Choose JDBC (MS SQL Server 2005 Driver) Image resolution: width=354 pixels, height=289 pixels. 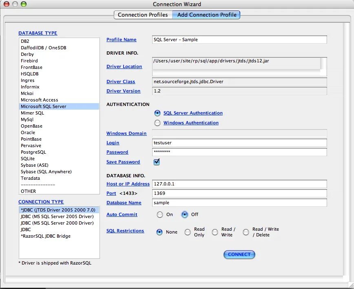tap(59, 216)
